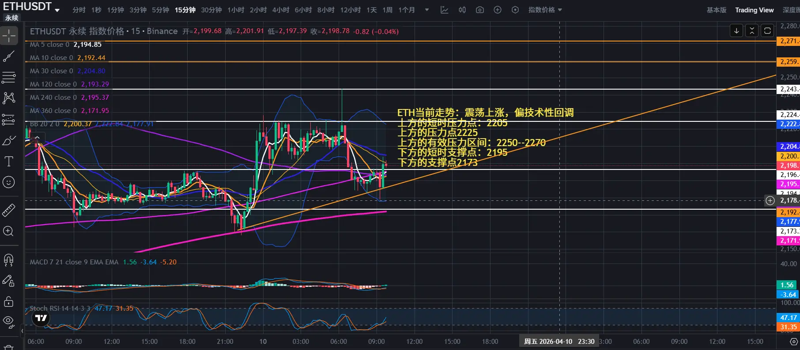The image size is (800, 350).
Task: Expand more timeframes dropdown arrow
Action: click(427, 10)
